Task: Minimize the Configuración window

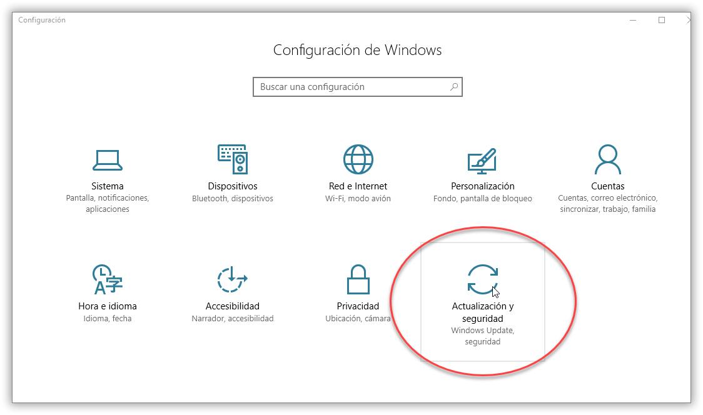Action: 633,20
